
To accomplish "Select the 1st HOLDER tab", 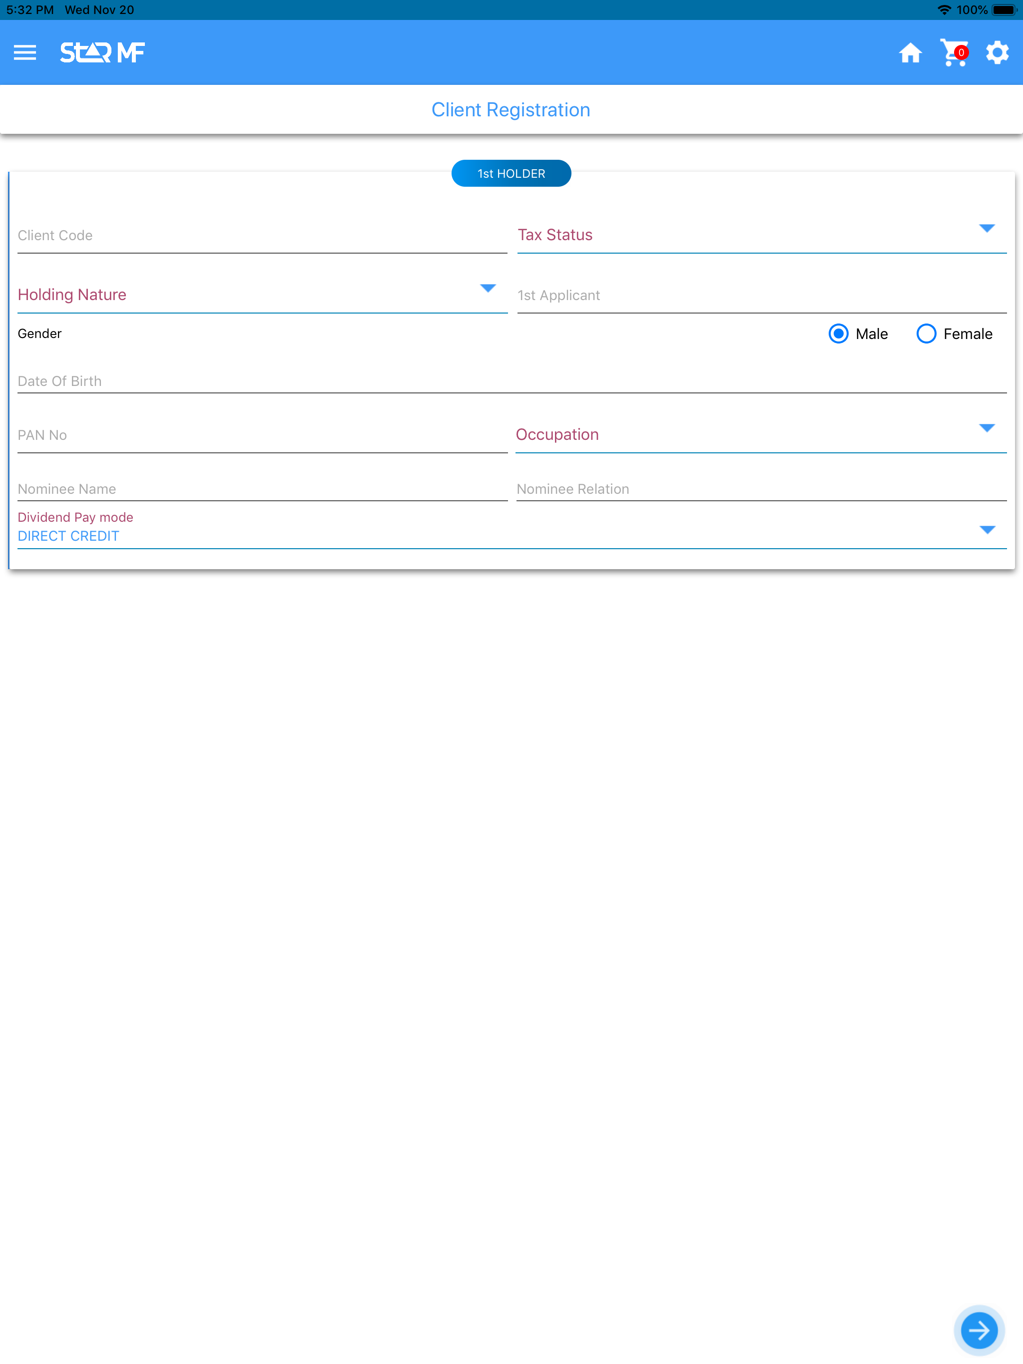I will click(511, 173).
